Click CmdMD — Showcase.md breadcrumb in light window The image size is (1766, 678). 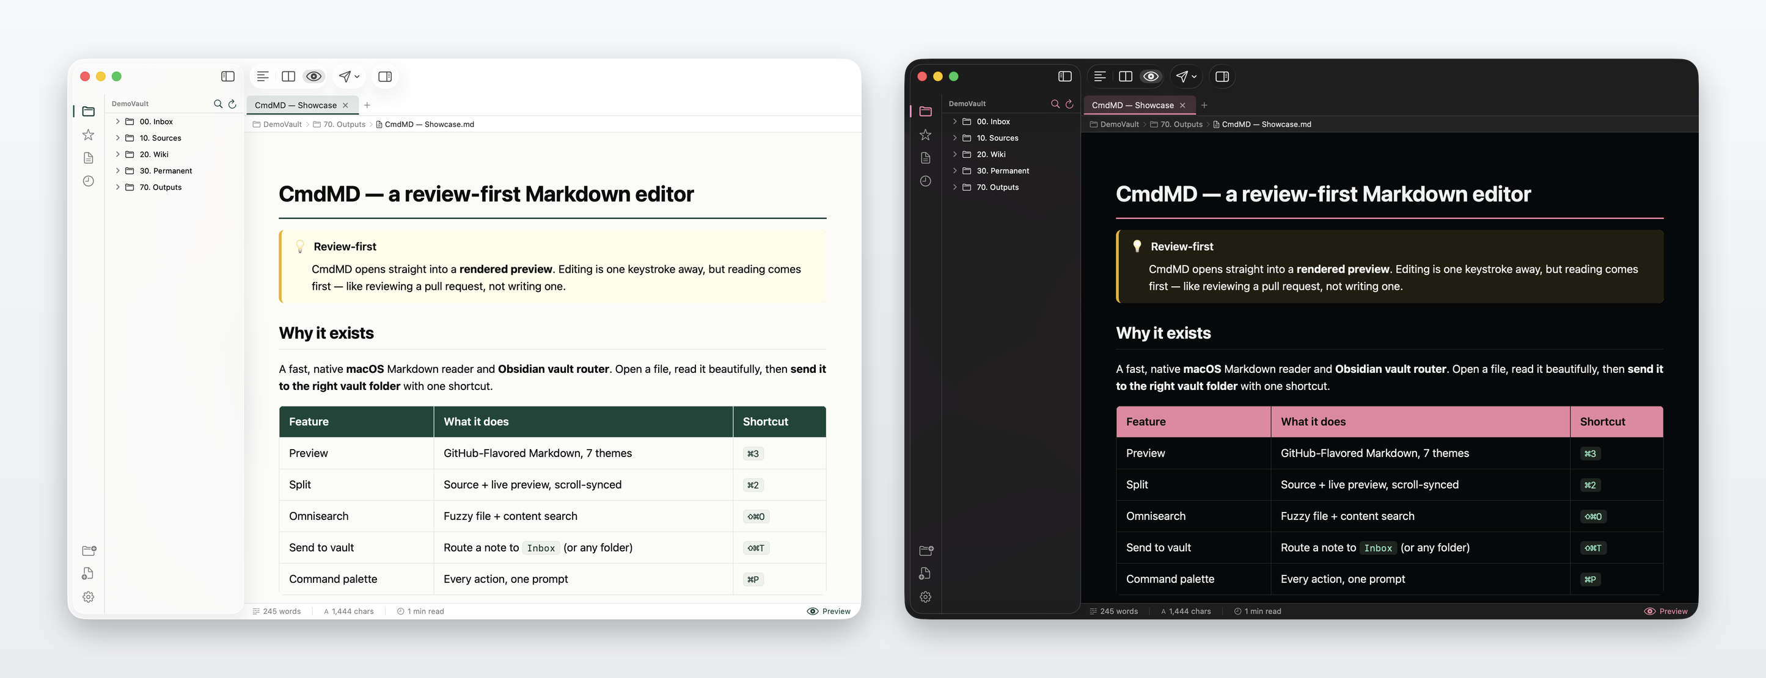[x=425, y=124]
